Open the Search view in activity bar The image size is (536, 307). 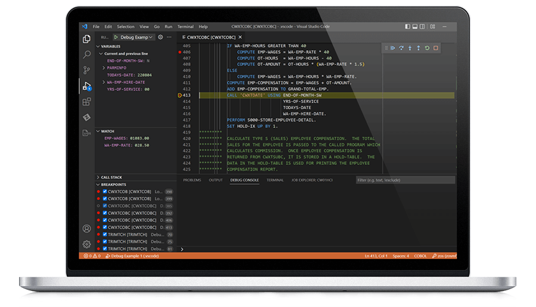click(87, 55)
